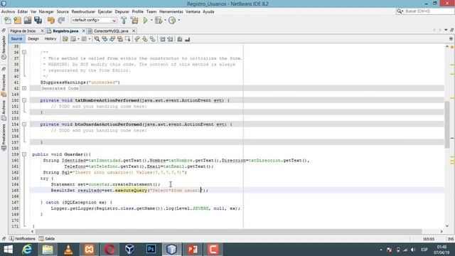This screenshot has height=256, width=455.
Task: Collapse the Guardar method fold at line 159
Action: tap(24, 154)
